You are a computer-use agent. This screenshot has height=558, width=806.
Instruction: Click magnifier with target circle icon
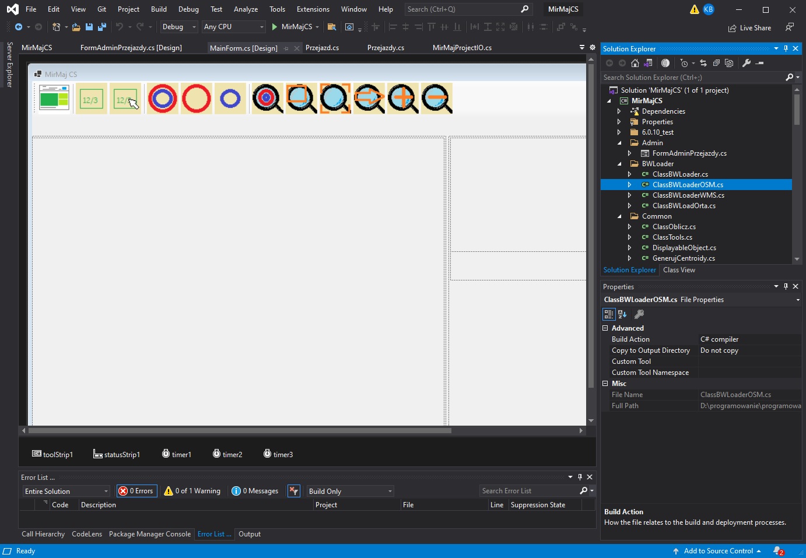pyautogui.click(x=267, y=99)
